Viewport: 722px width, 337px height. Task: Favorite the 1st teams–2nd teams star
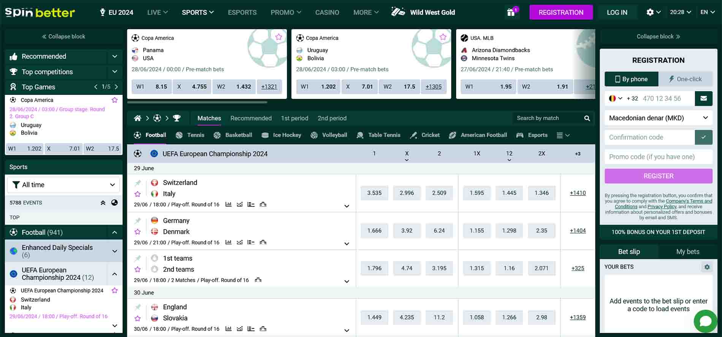(138, 269)
